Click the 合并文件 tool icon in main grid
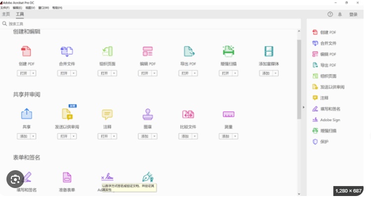The height and width of the screenshot is (198, 371). (x=67, y=51)
